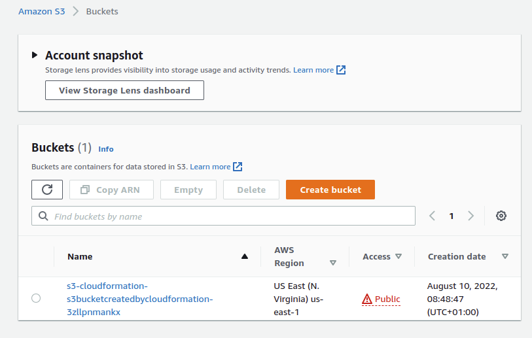Click external link icon after Storage Lens Learn more
This screenshot has height=338, width=532.
(x=341, y=70)
